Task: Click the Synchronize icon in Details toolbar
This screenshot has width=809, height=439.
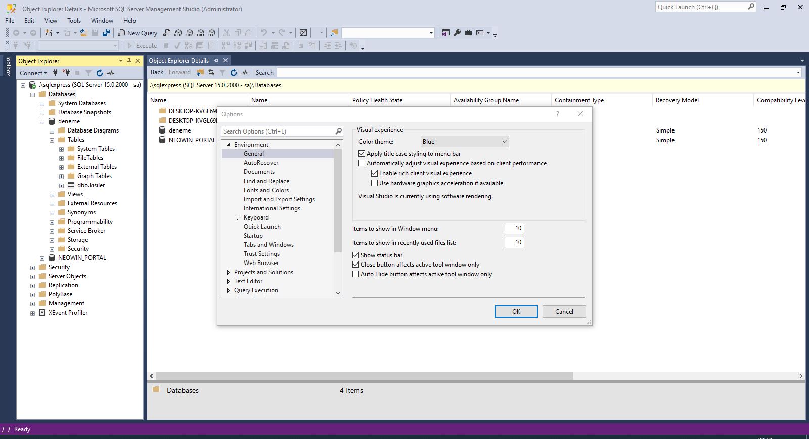Action: 211,72
